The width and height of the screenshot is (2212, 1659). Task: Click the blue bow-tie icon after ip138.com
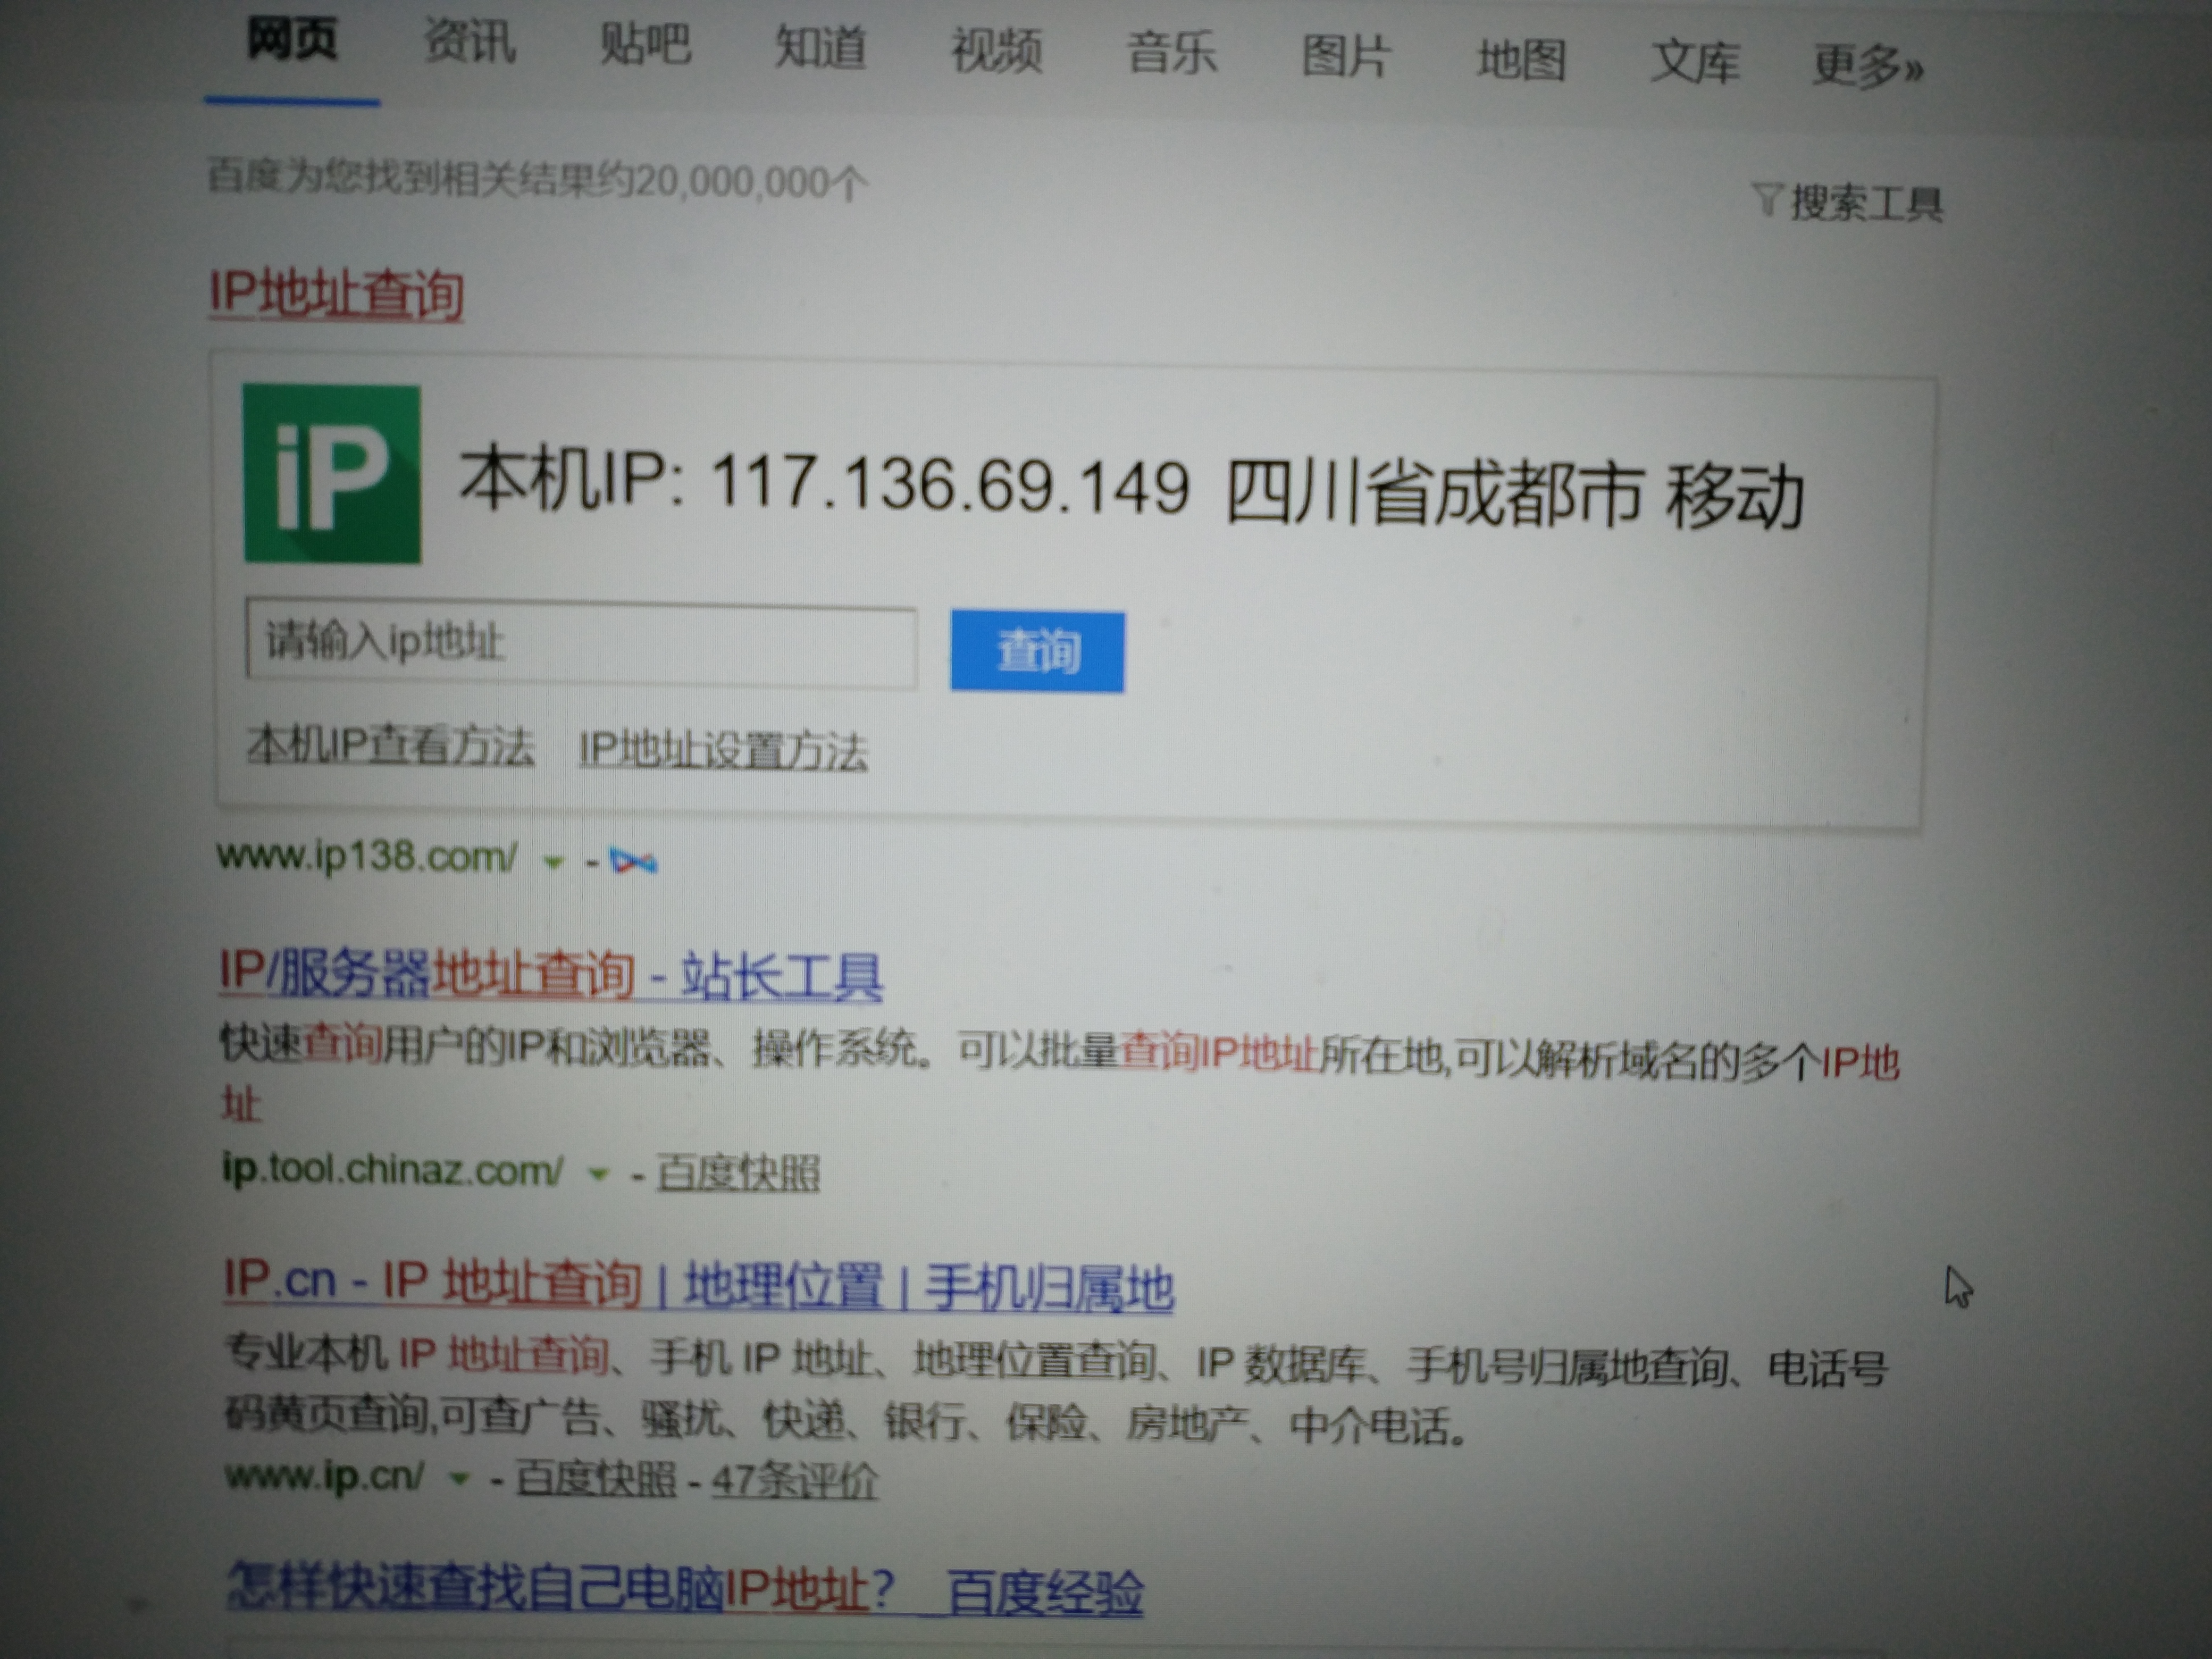click(x=633, y=861)
